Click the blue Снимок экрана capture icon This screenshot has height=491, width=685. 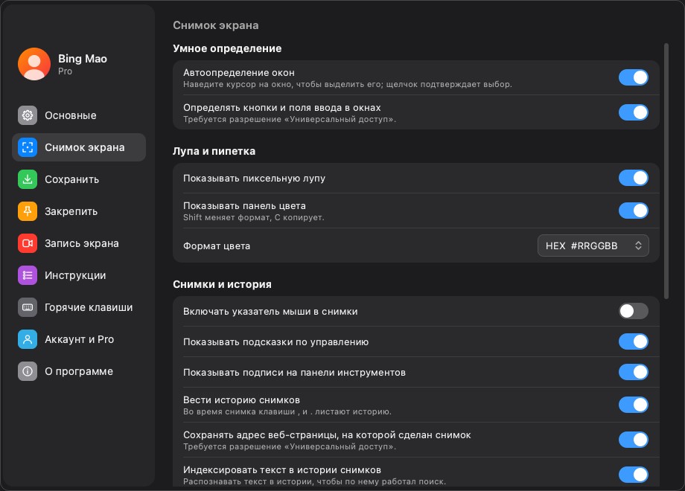28,147
